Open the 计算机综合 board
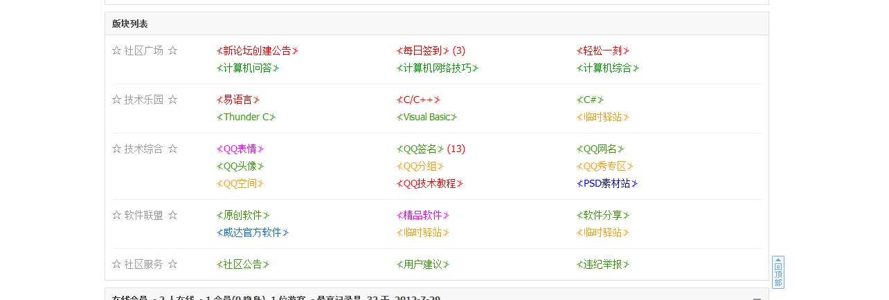889x300 pixels. [x=608, y=68]
